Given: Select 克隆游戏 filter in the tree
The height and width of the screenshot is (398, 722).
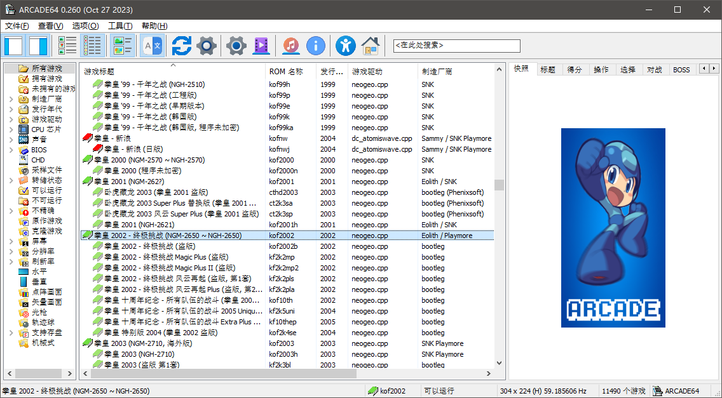Looking at the screenshot, I should (x=46, y=231).
